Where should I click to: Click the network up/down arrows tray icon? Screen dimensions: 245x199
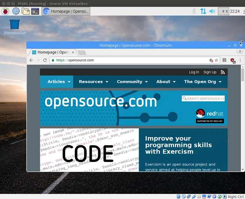coord(203,11)
